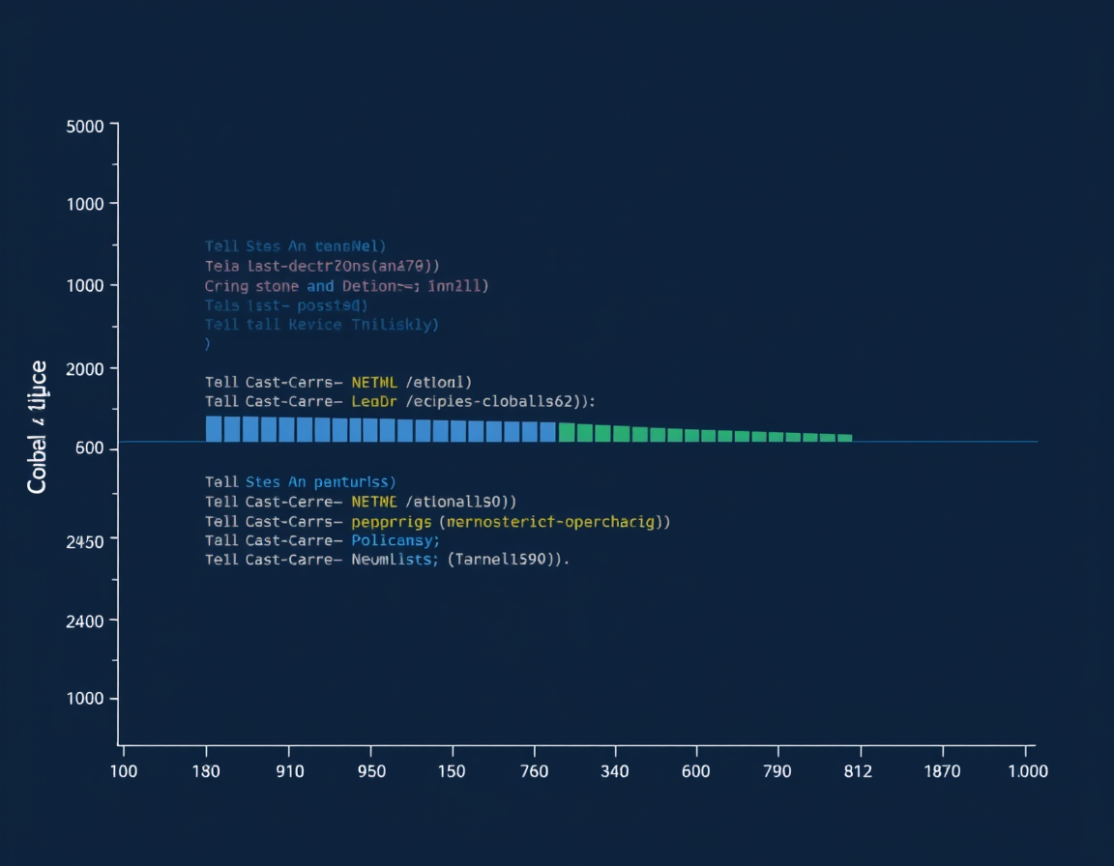Select the 950 horizontal axis value

[x=371, y=771]
